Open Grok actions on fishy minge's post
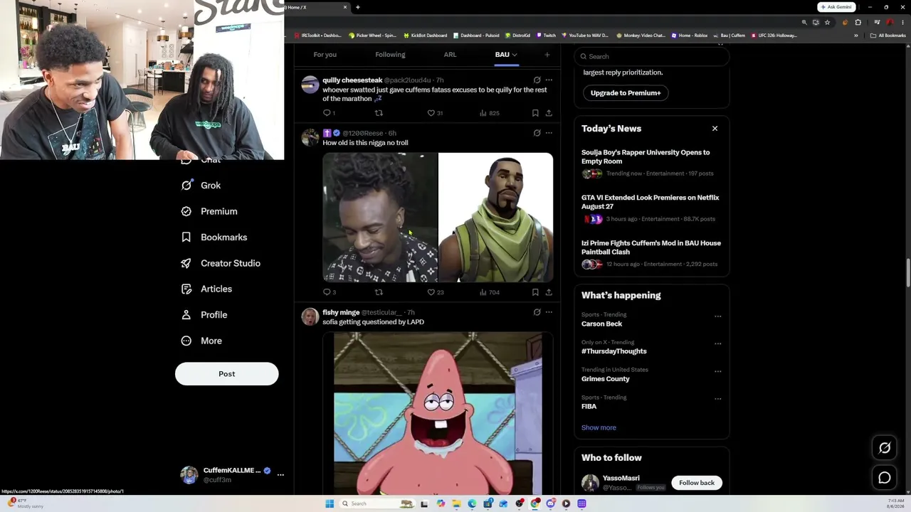This screenshot has height=512, width=911. coord(537,312)
